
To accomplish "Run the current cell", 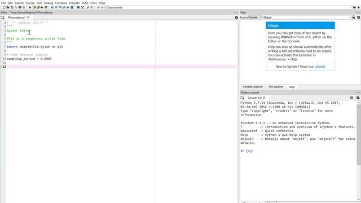I will [34, 7].
